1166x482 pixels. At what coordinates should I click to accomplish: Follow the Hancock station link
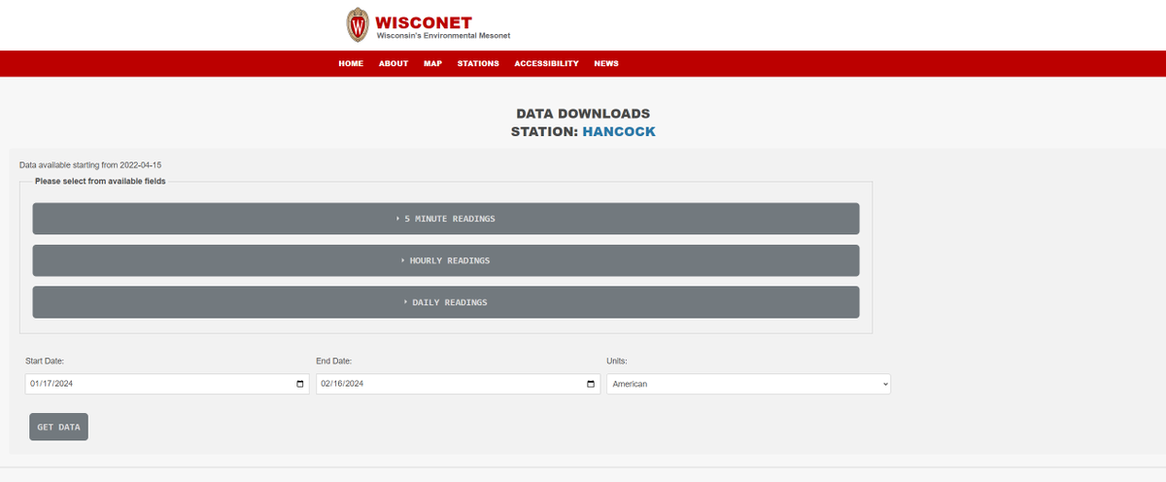pos(619,131)
